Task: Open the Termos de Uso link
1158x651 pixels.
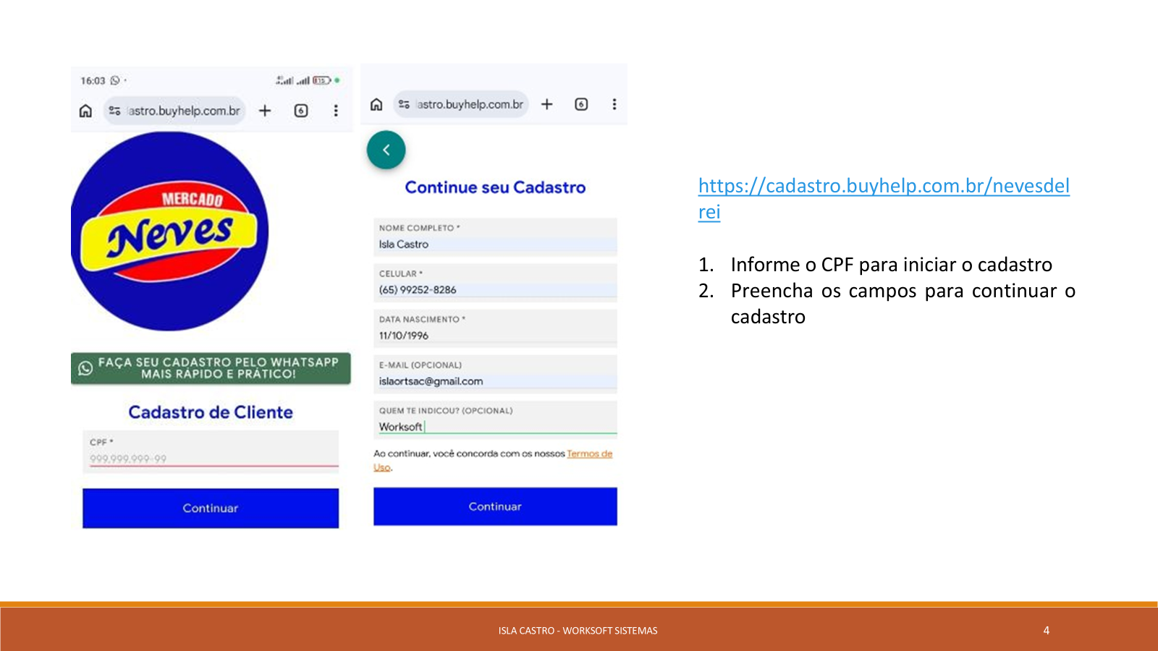Action: (x=589, y=454)
